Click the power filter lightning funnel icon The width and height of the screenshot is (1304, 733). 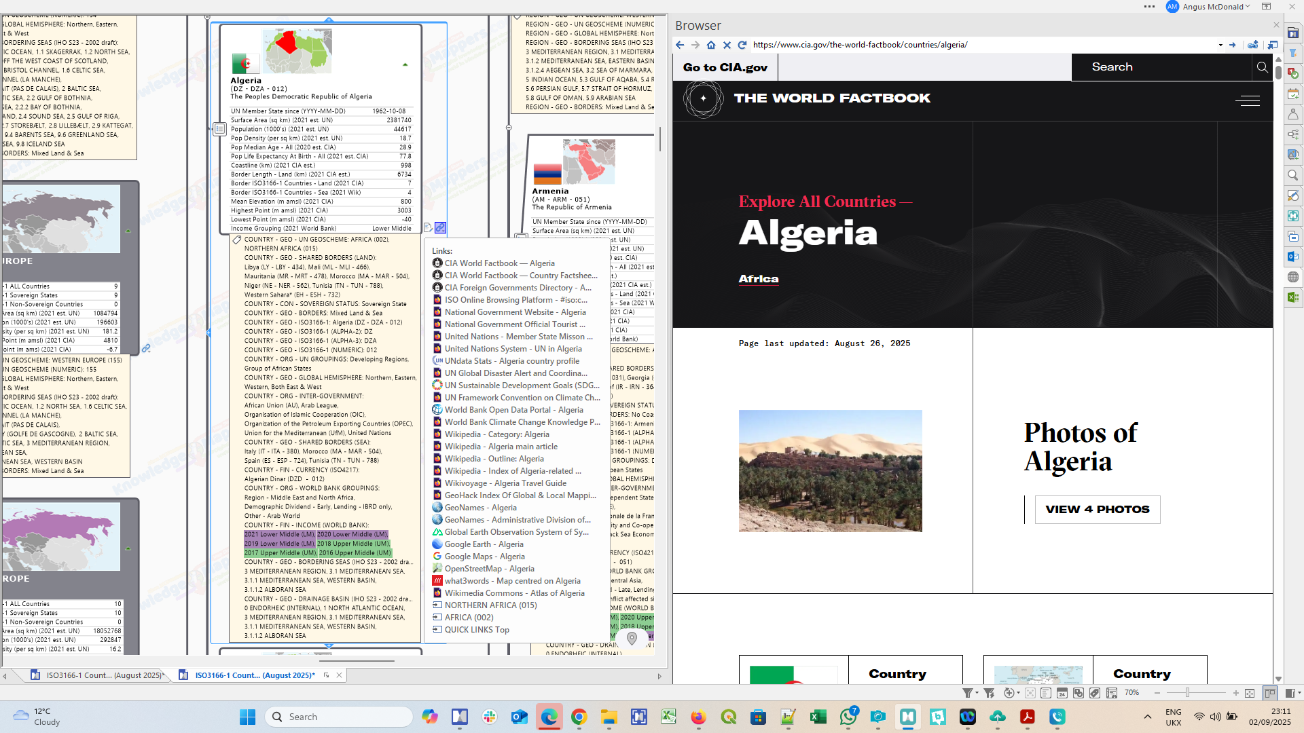coord(989,693)
